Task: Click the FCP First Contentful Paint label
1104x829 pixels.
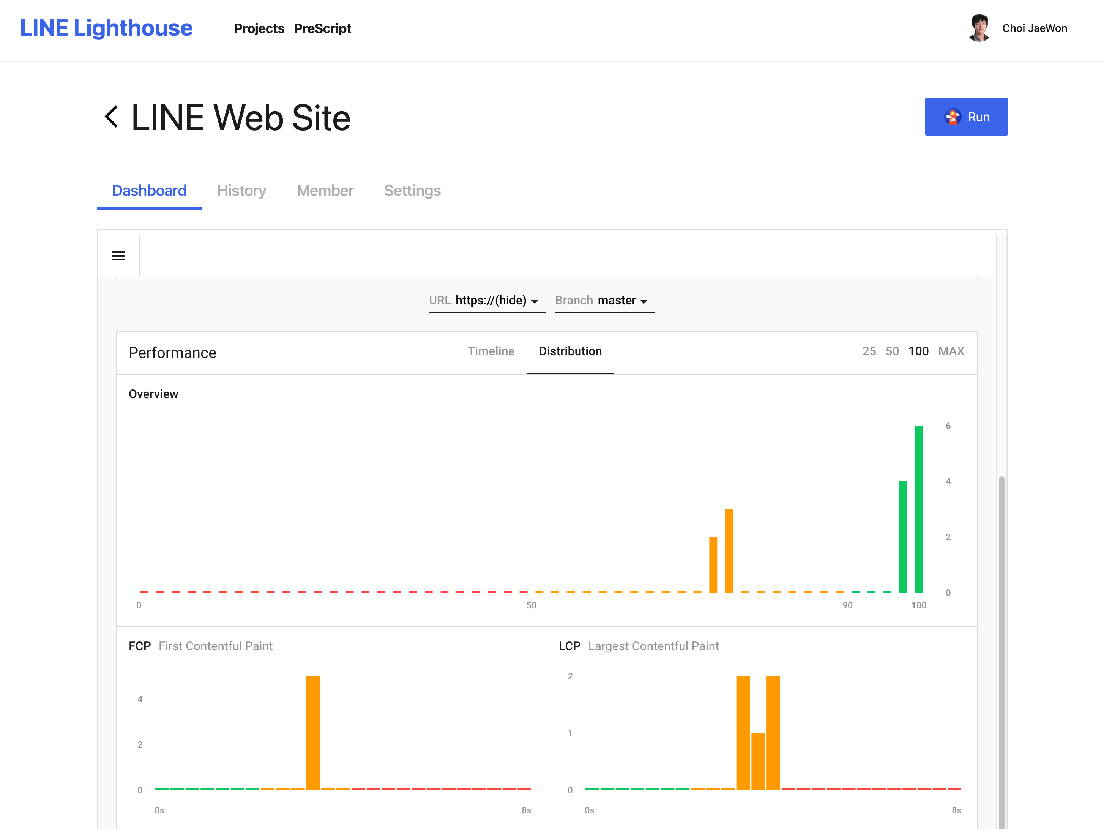Action: coord(200,646)
